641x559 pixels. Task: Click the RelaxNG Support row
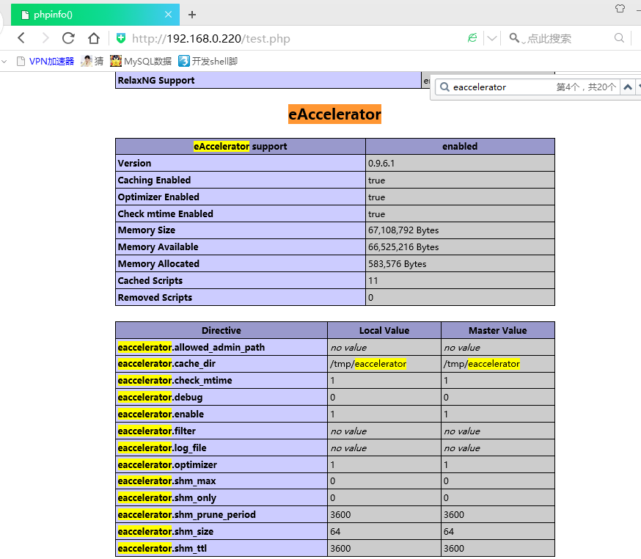[x=268, y=80]
